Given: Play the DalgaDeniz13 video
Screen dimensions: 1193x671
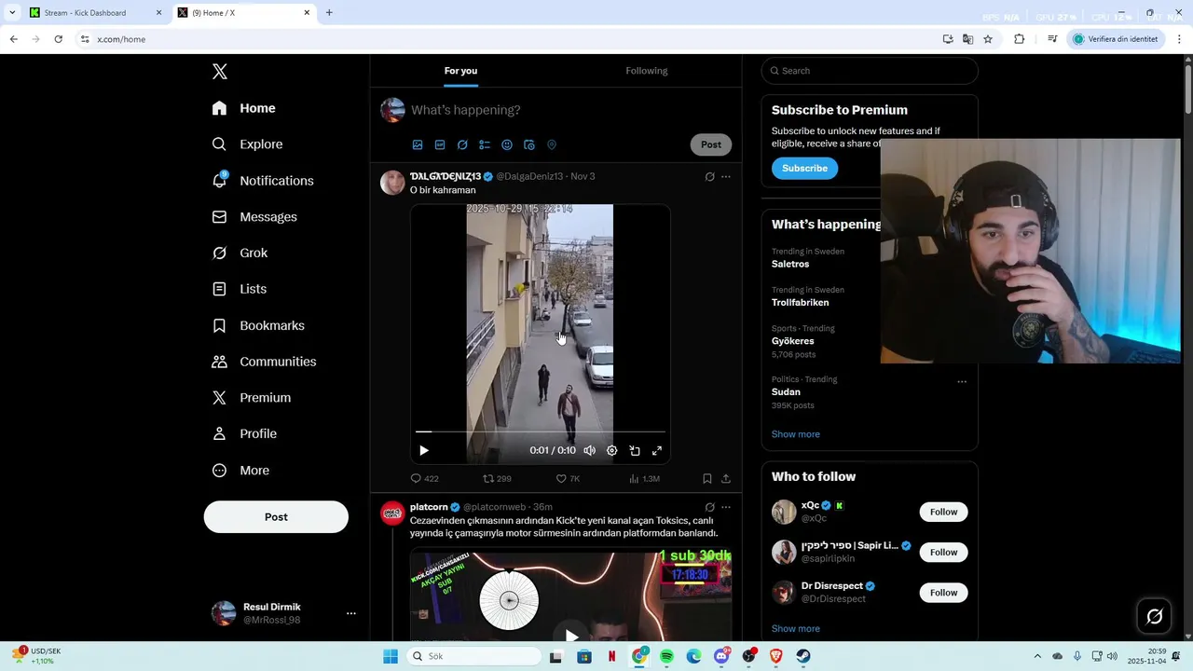Looking at the screenshot, I should [424, 450].
